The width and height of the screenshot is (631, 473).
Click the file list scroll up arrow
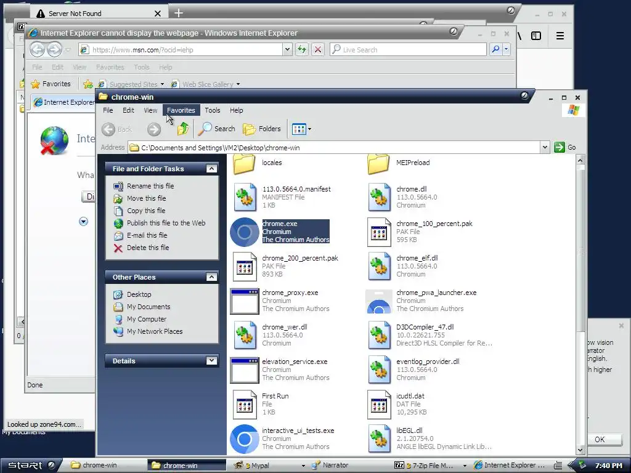coord(580,160)
